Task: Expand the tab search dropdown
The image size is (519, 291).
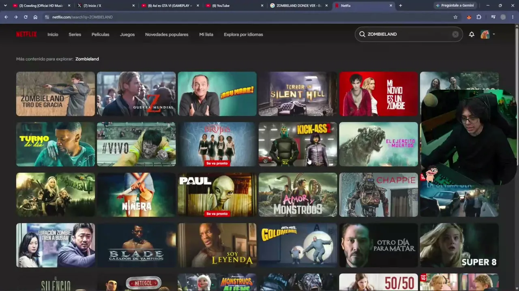Action: click(x=5, y=6)
